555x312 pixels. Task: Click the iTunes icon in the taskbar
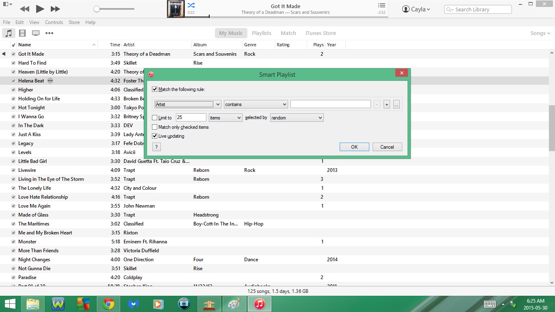tap(259, 304)
